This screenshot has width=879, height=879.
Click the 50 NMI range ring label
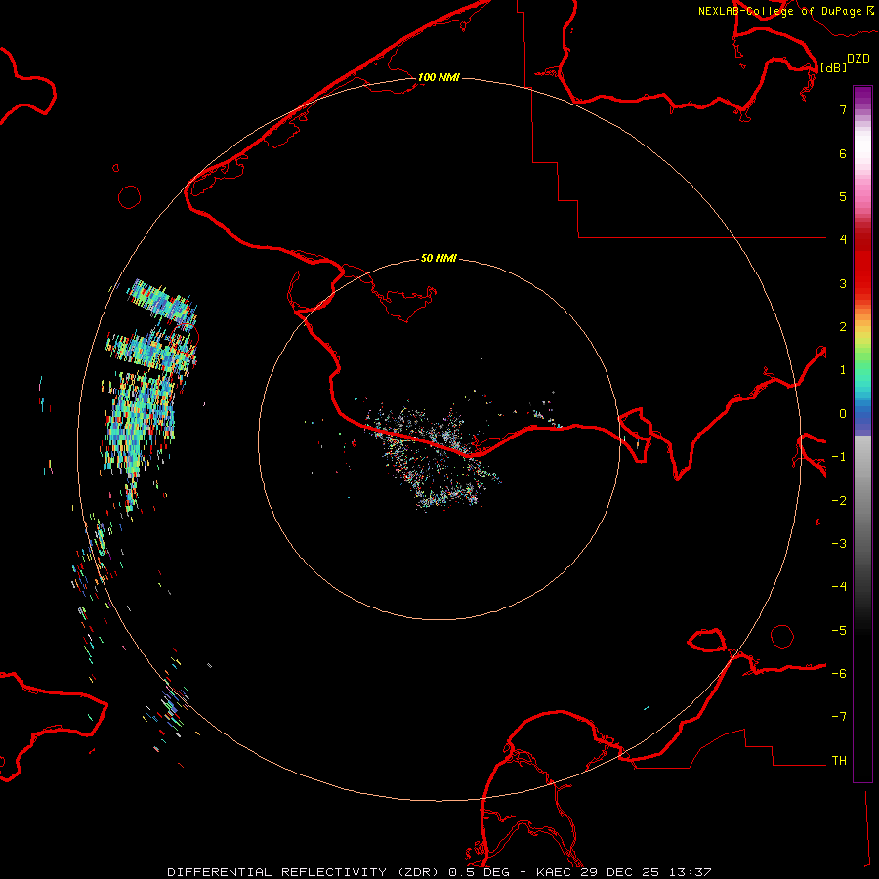point(439,258)
